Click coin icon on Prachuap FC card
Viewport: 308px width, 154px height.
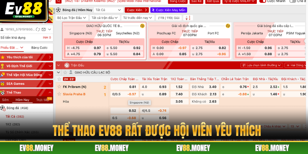click(228, 26)
